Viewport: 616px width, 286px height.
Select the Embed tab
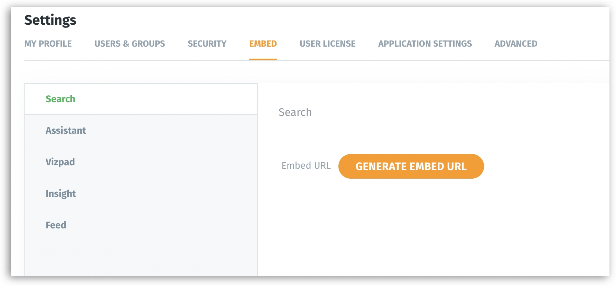point(263,44)
